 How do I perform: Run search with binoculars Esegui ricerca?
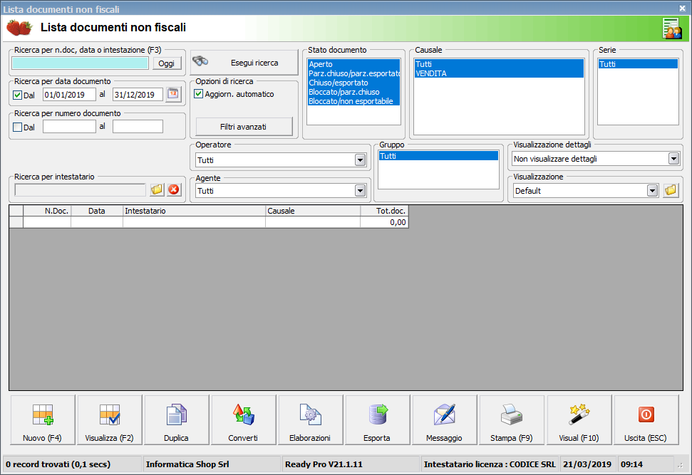(244, 62)
